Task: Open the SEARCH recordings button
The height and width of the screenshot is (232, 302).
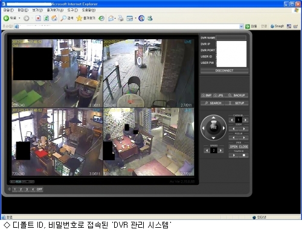Action: pyautogui.click(x=213, y=103)
